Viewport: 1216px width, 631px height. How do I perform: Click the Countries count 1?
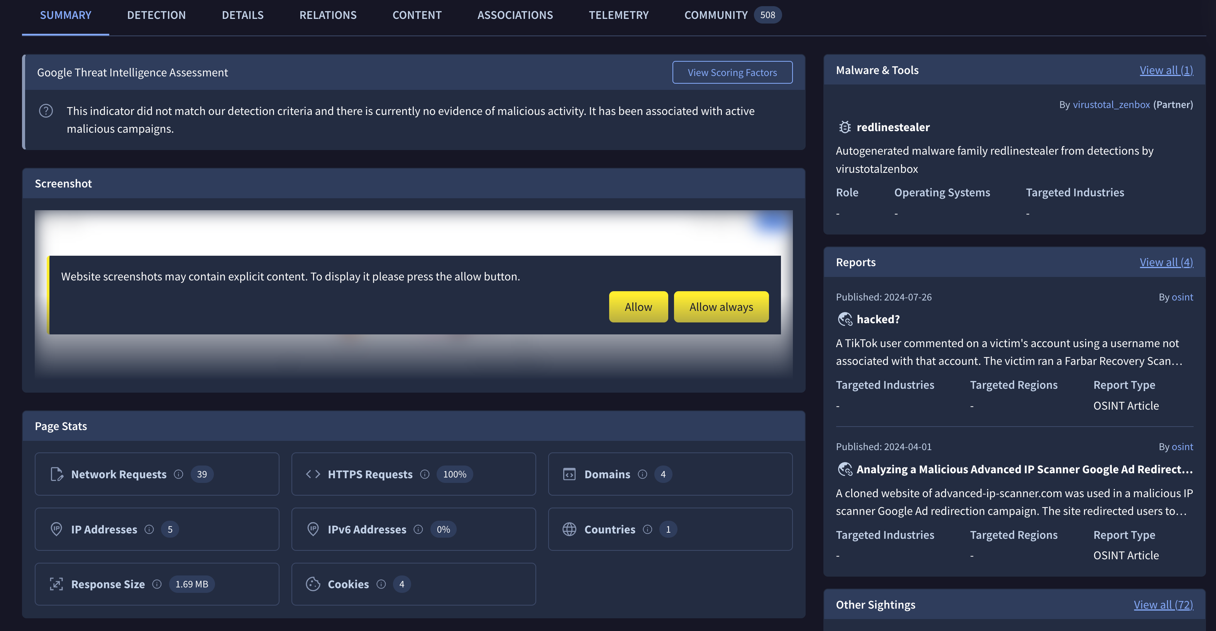[x=668, y=530]
